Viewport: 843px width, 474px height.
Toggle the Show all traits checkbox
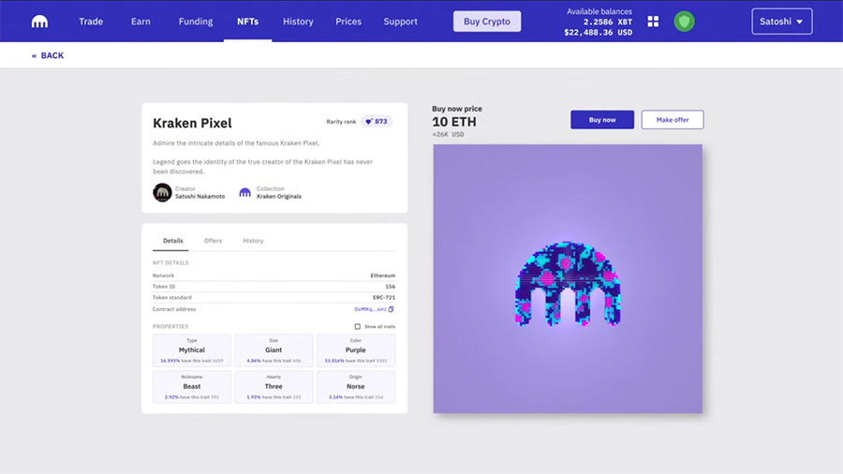(x=357, y=326)
